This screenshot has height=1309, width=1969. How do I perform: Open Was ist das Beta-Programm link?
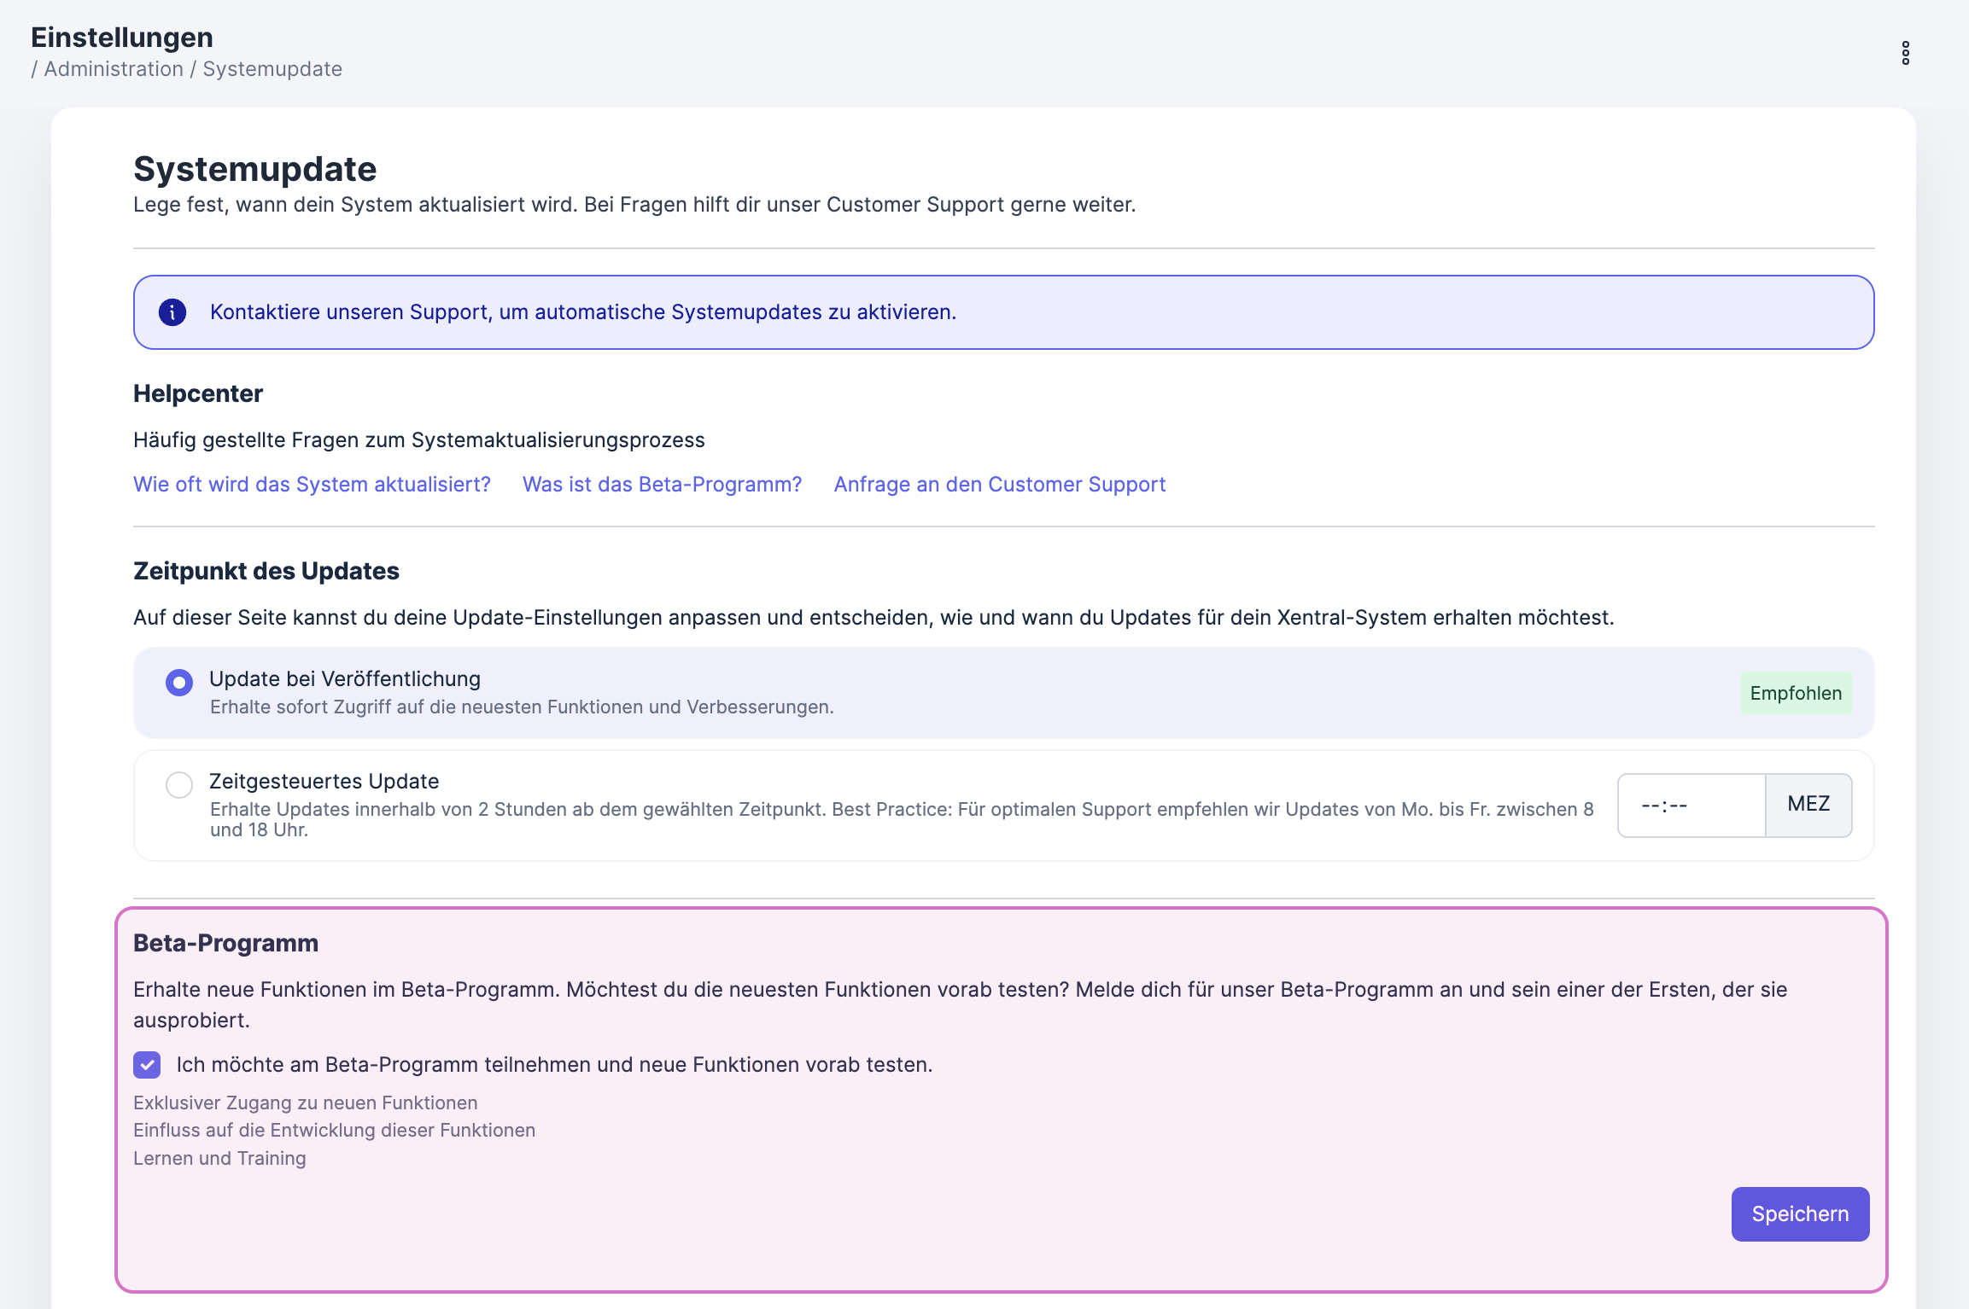pyautogui.click(x=662, y=485)
